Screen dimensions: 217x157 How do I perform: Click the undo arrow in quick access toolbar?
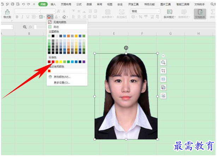coord(23,4)
